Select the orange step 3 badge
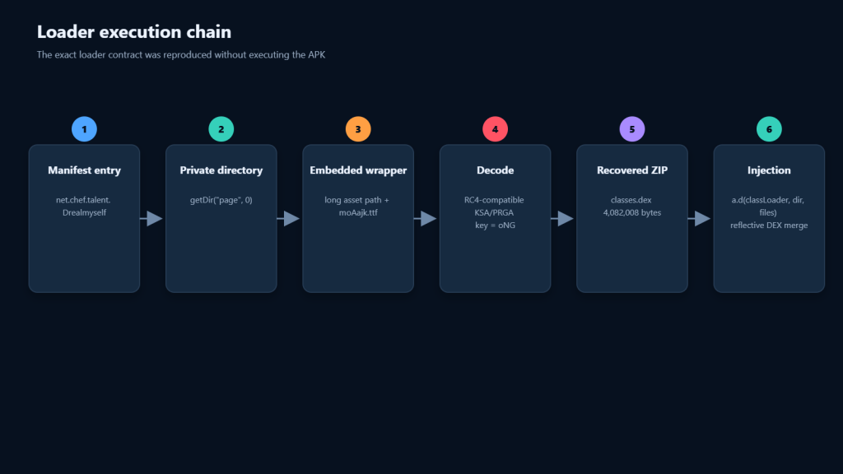 point(358,129)
